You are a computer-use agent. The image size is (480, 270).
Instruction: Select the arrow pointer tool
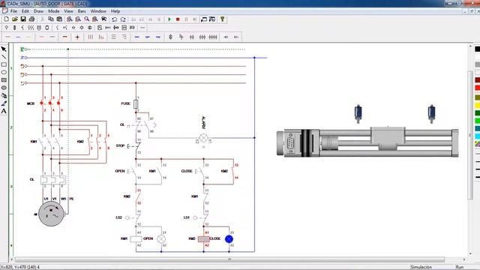coord(4,49)
